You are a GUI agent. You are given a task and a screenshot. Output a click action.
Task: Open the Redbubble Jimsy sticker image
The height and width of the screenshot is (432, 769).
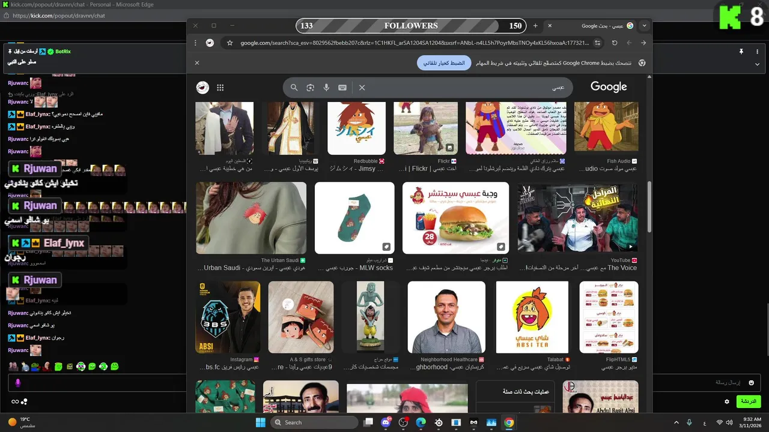[356, 128]
